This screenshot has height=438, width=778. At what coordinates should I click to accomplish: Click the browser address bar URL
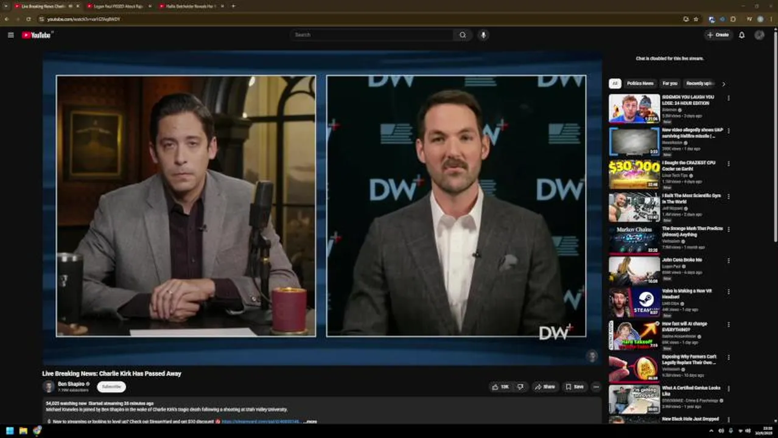coord(84,19)
